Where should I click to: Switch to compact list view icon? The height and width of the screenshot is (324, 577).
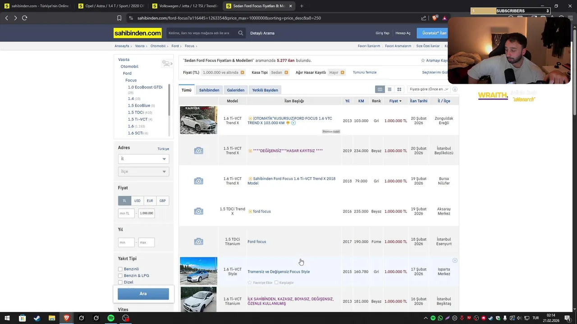pos(389,90)
